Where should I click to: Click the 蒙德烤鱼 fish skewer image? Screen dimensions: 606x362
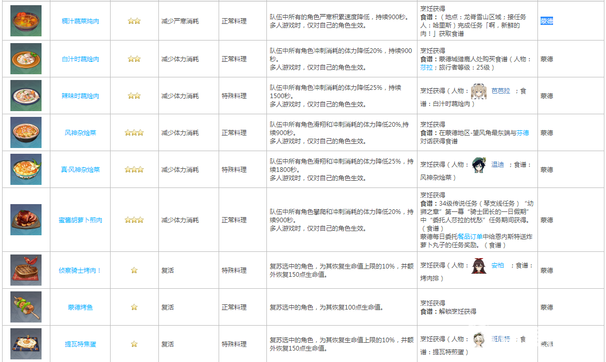point(26,307)
